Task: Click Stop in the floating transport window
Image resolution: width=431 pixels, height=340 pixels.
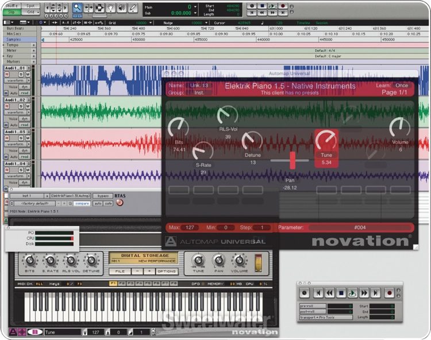Action: (x=341, y=293)
